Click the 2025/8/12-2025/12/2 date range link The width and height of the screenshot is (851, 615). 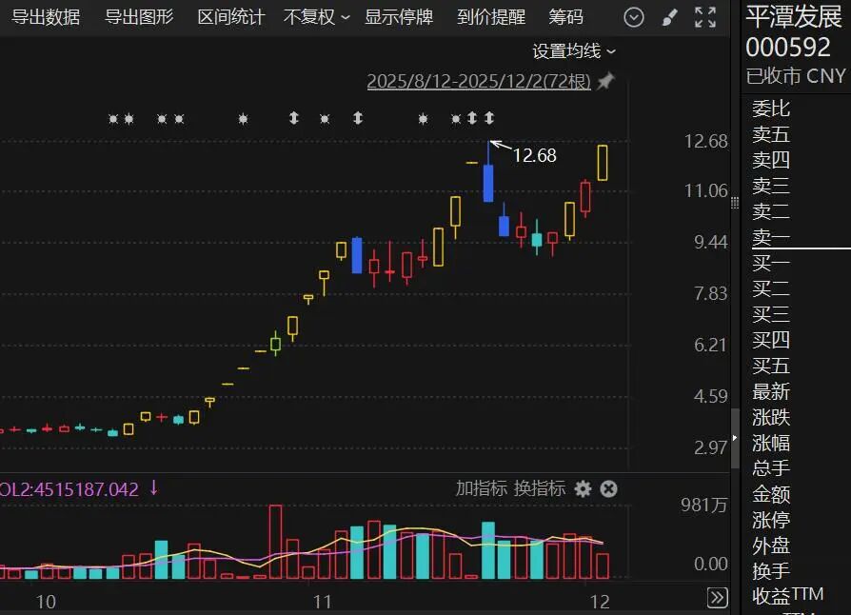pos(478,82)
